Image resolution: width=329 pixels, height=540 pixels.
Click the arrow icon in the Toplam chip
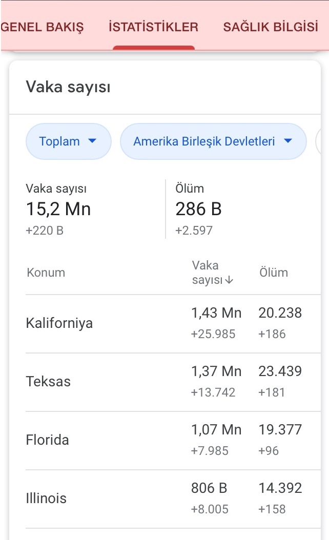(x=92, y=141)
